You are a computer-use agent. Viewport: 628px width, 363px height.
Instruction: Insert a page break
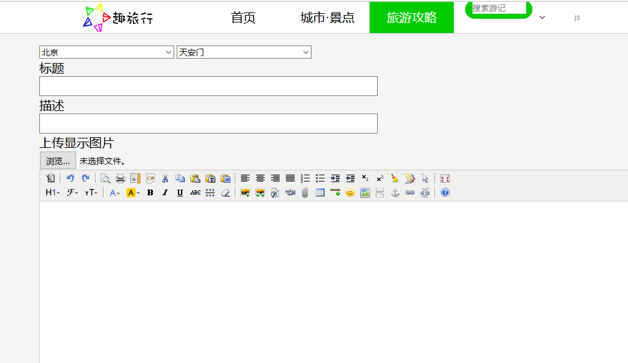pos(380,193)
